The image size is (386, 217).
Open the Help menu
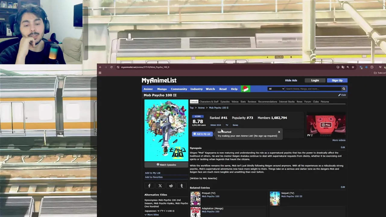click(x=234, y=89)
